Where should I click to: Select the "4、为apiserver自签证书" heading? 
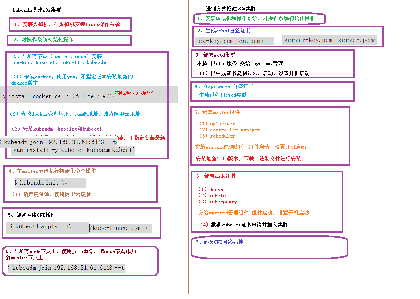(224, 86)
